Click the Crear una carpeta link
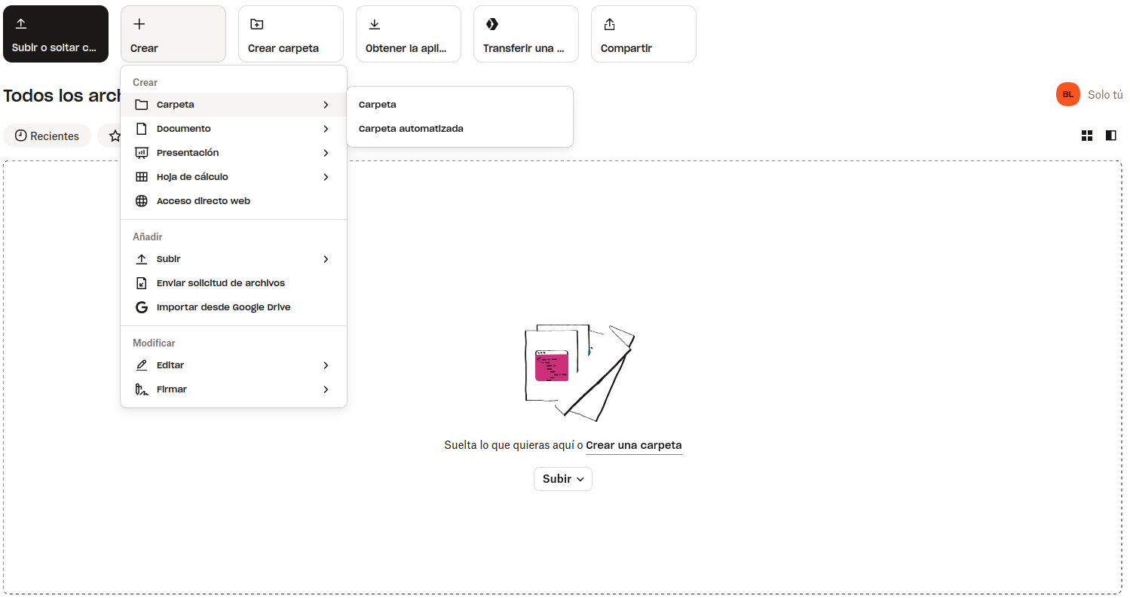Image resolution: width=1130 pixels, height=598 pixels. coord(634,445)
